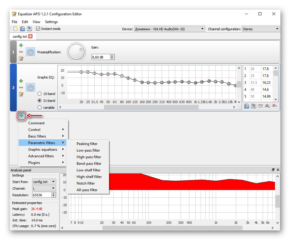Open the Device dropdown
The height and width of the screenshot is (240, 290).
[169, 29]
